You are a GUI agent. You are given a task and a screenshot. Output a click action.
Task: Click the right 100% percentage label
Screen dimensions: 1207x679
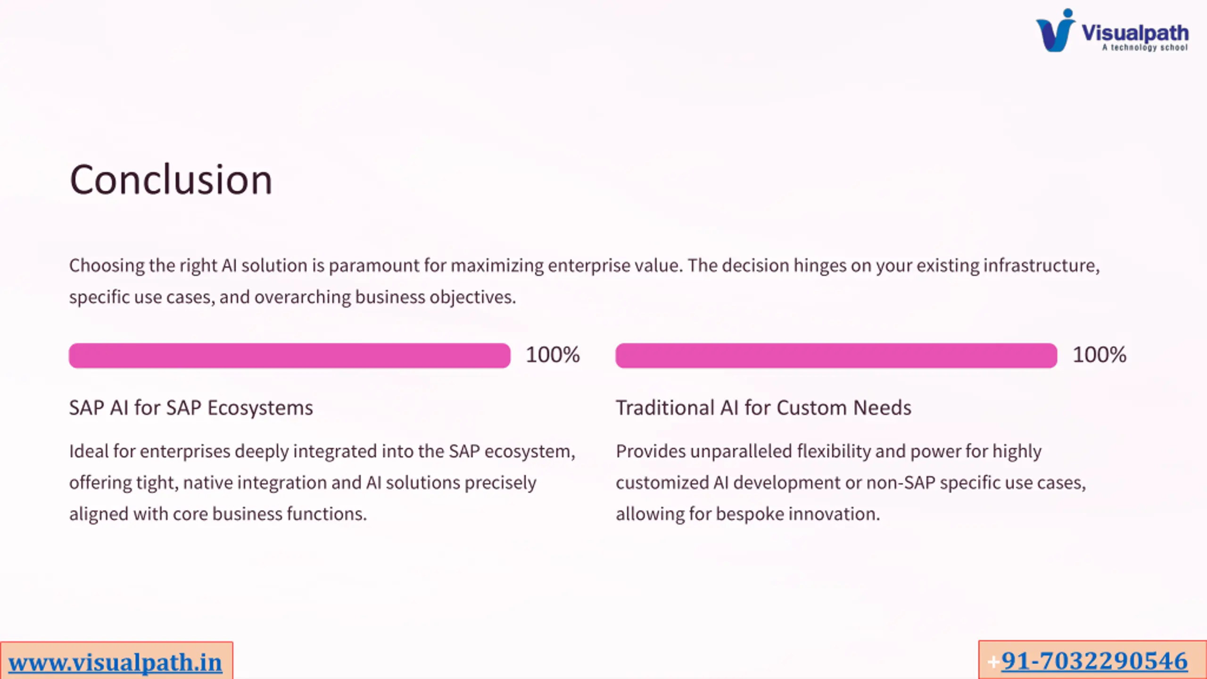click(x=1100, y=355)
